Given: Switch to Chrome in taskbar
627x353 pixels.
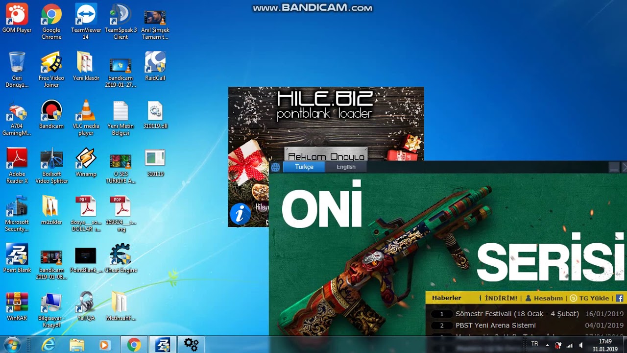Looking at the screenshot, I should pos(134,345).
